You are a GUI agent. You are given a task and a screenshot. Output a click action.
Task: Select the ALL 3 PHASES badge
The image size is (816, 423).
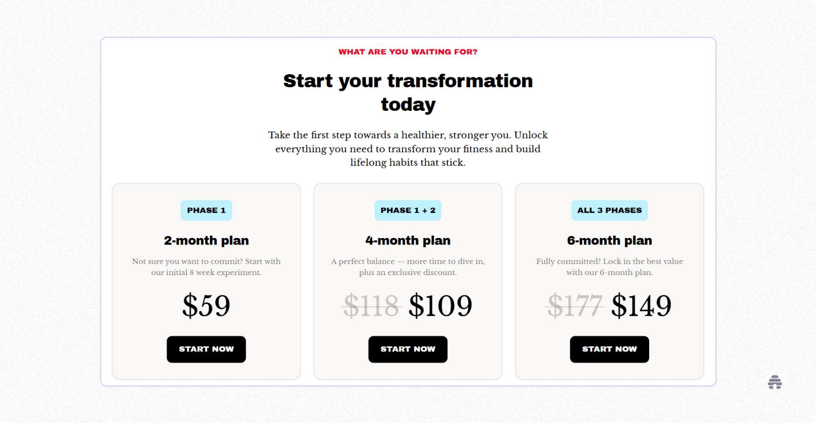tap(609, 210)
